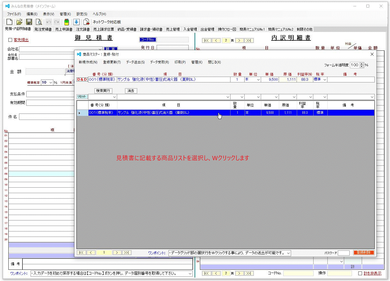Click the 001(標準税率) number field in edit row
The width and height of the screenshot is (390, 281).
(102, 80)
